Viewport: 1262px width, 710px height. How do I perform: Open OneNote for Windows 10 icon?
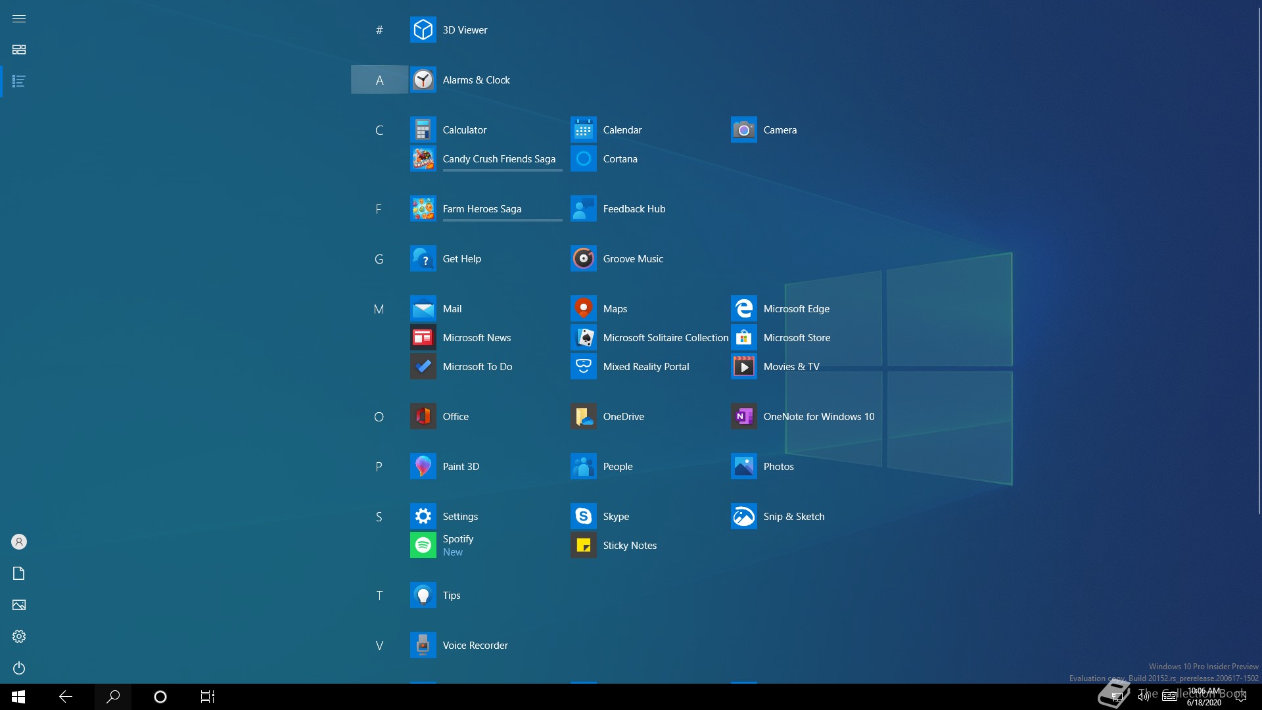tap(743, 417)
